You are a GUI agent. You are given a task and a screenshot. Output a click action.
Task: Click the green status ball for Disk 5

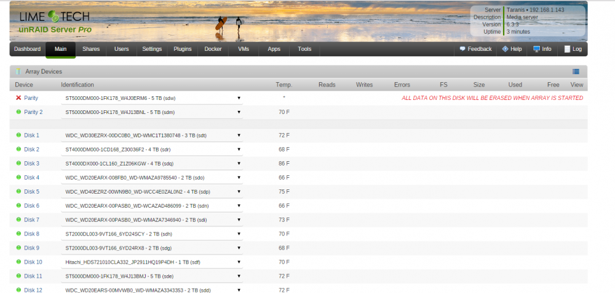[18, 191]
